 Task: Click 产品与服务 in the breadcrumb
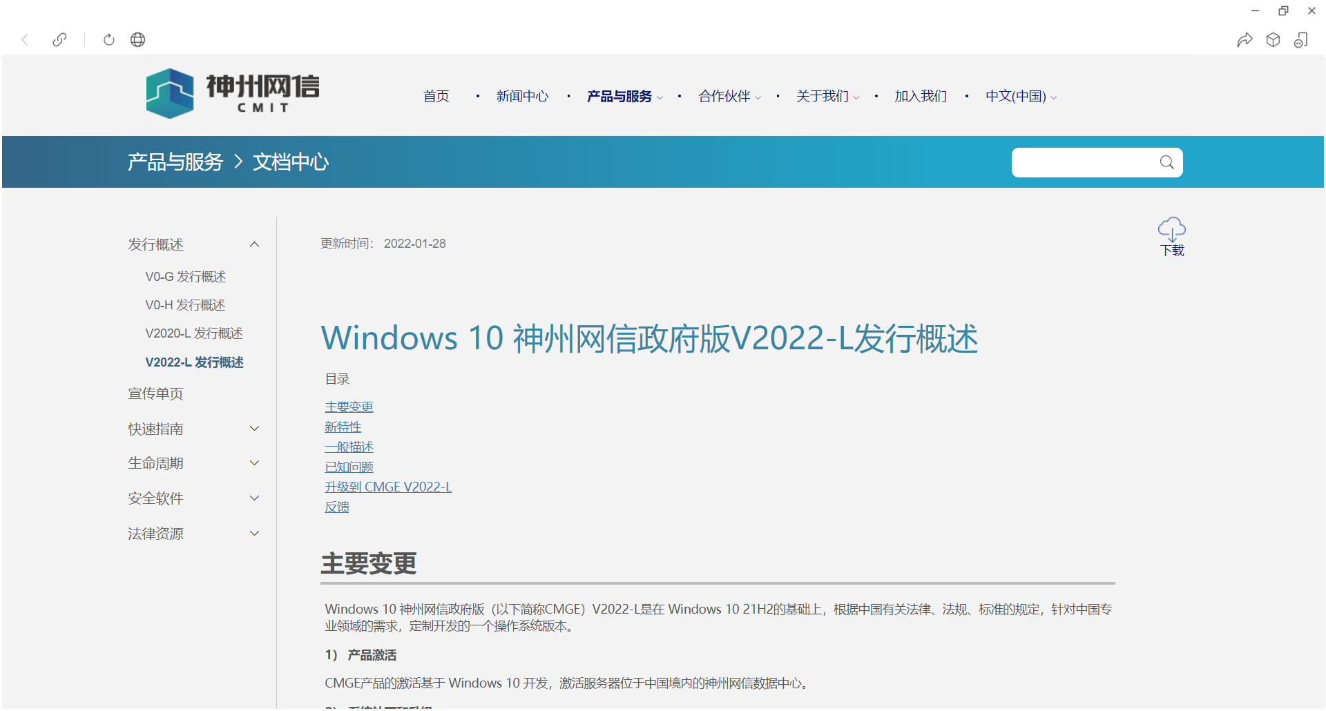point(175,162)
